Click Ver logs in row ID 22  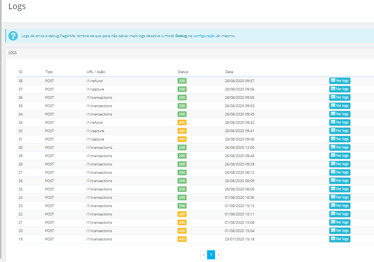(339, 214)
